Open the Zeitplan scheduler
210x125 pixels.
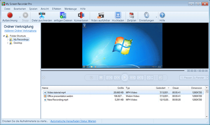click(131, 15)
